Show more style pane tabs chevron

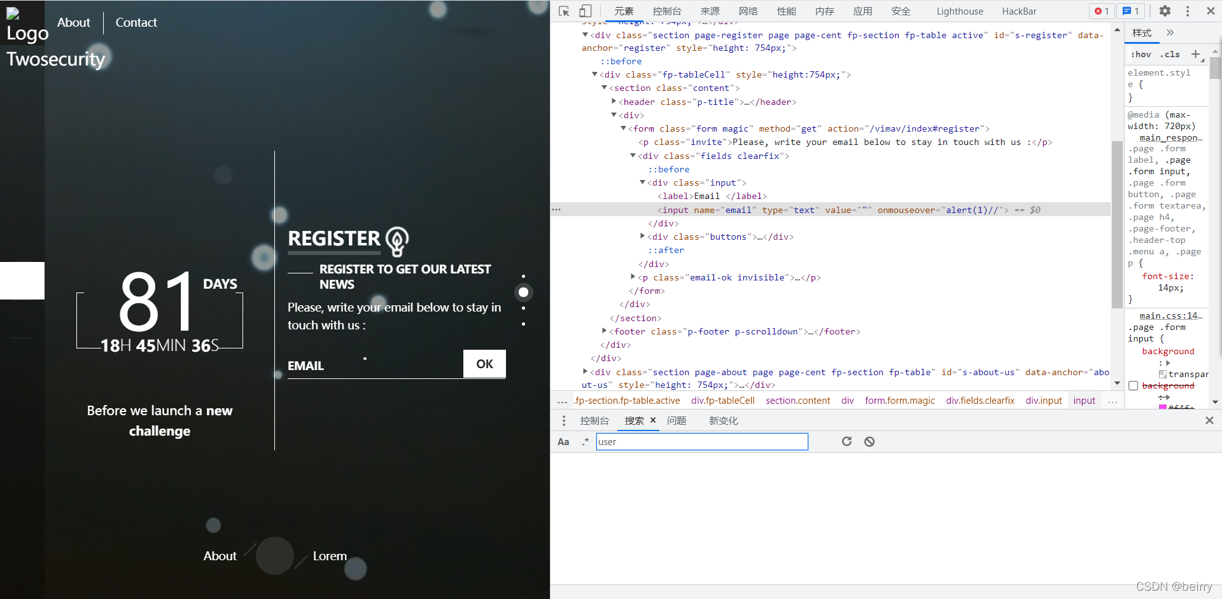pyautogui.click(x=1170, y=32)
